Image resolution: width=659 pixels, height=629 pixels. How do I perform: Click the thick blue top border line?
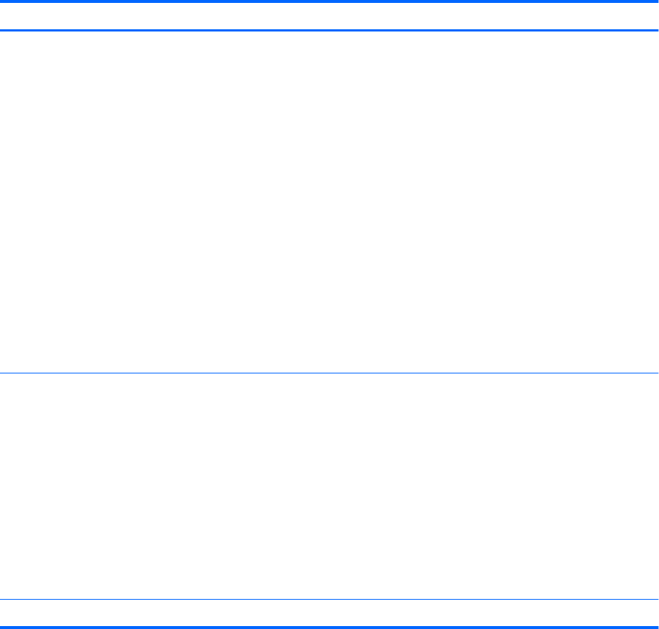pos(329,1)
